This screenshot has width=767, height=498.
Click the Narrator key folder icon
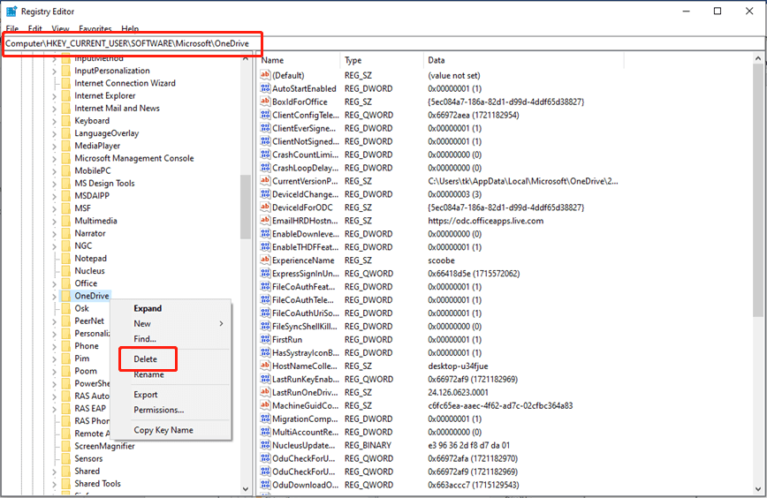point(66,233)
